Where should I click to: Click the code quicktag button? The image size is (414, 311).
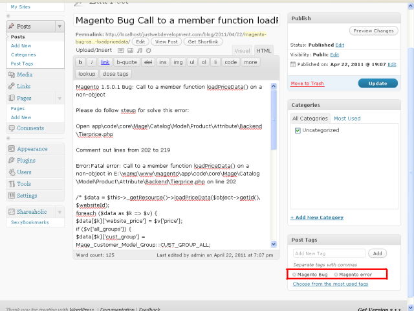(x=231, y=62)
